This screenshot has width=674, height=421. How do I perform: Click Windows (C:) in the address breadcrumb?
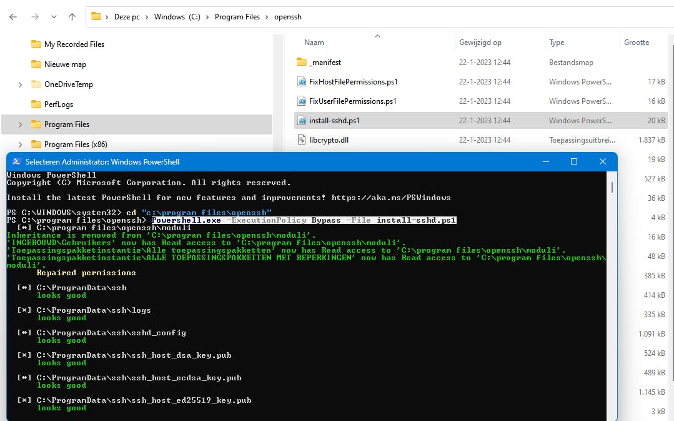point(177,17)
